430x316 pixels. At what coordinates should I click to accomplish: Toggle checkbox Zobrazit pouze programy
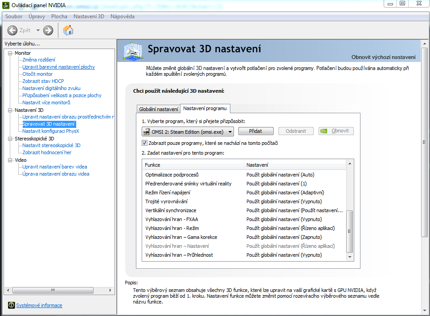point(144,143)
